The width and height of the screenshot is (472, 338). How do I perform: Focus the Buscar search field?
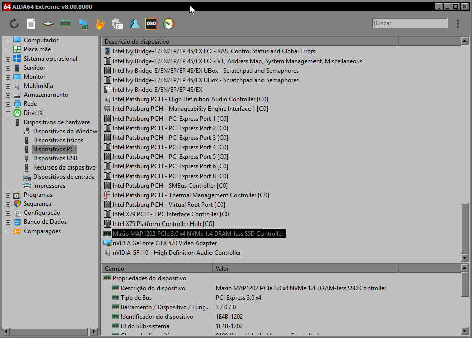(x=410, y=23)
